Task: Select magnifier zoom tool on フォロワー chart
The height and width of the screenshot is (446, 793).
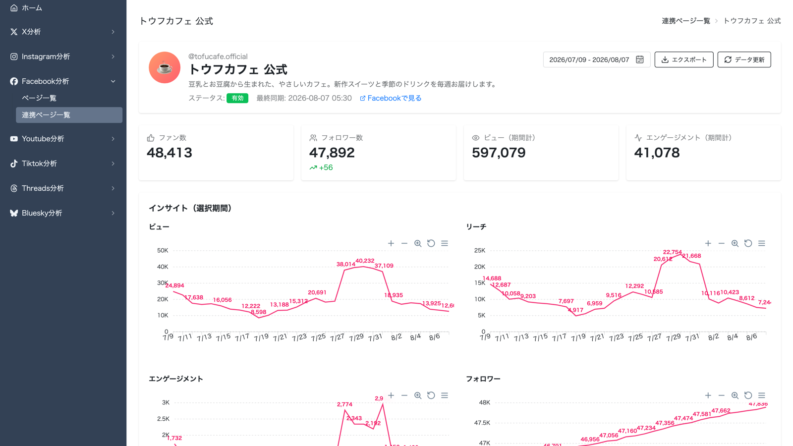Action: (x=735, y=395)
